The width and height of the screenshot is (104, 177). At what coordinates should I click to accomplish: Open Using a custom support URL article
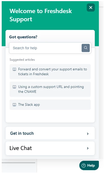(50, 89)
